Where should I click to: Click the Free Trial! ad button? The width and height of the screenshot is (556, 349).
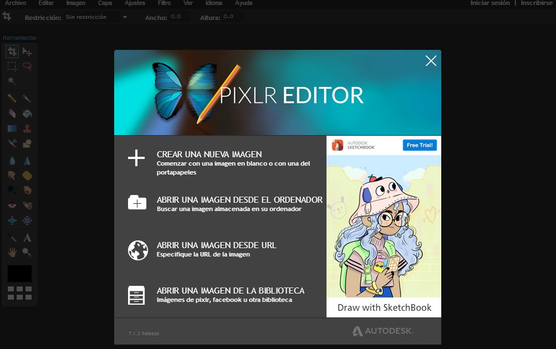pyautogui.click(x=420, y=145)
